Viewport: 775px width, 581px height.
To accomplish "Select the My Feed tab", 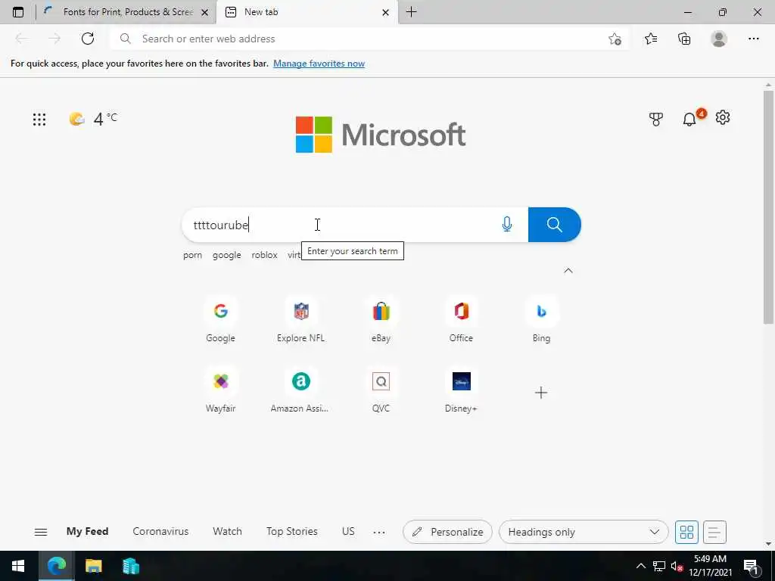I will (x=88, y=531).
